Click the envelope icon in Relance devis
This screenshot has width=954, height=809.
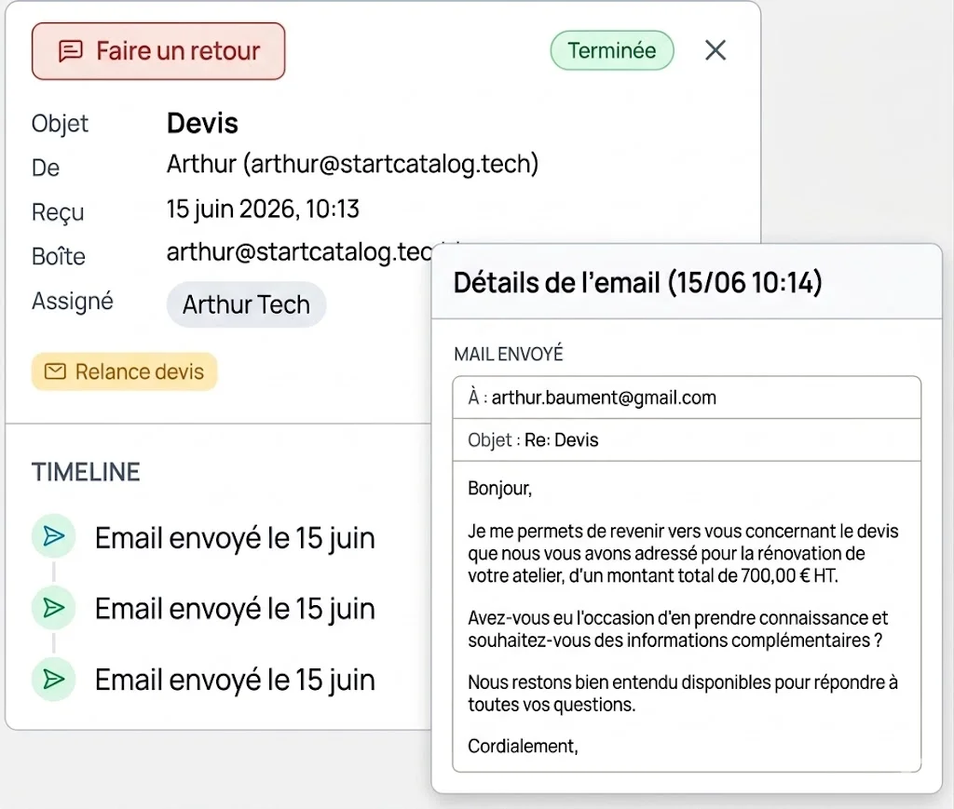pos(55,371)
